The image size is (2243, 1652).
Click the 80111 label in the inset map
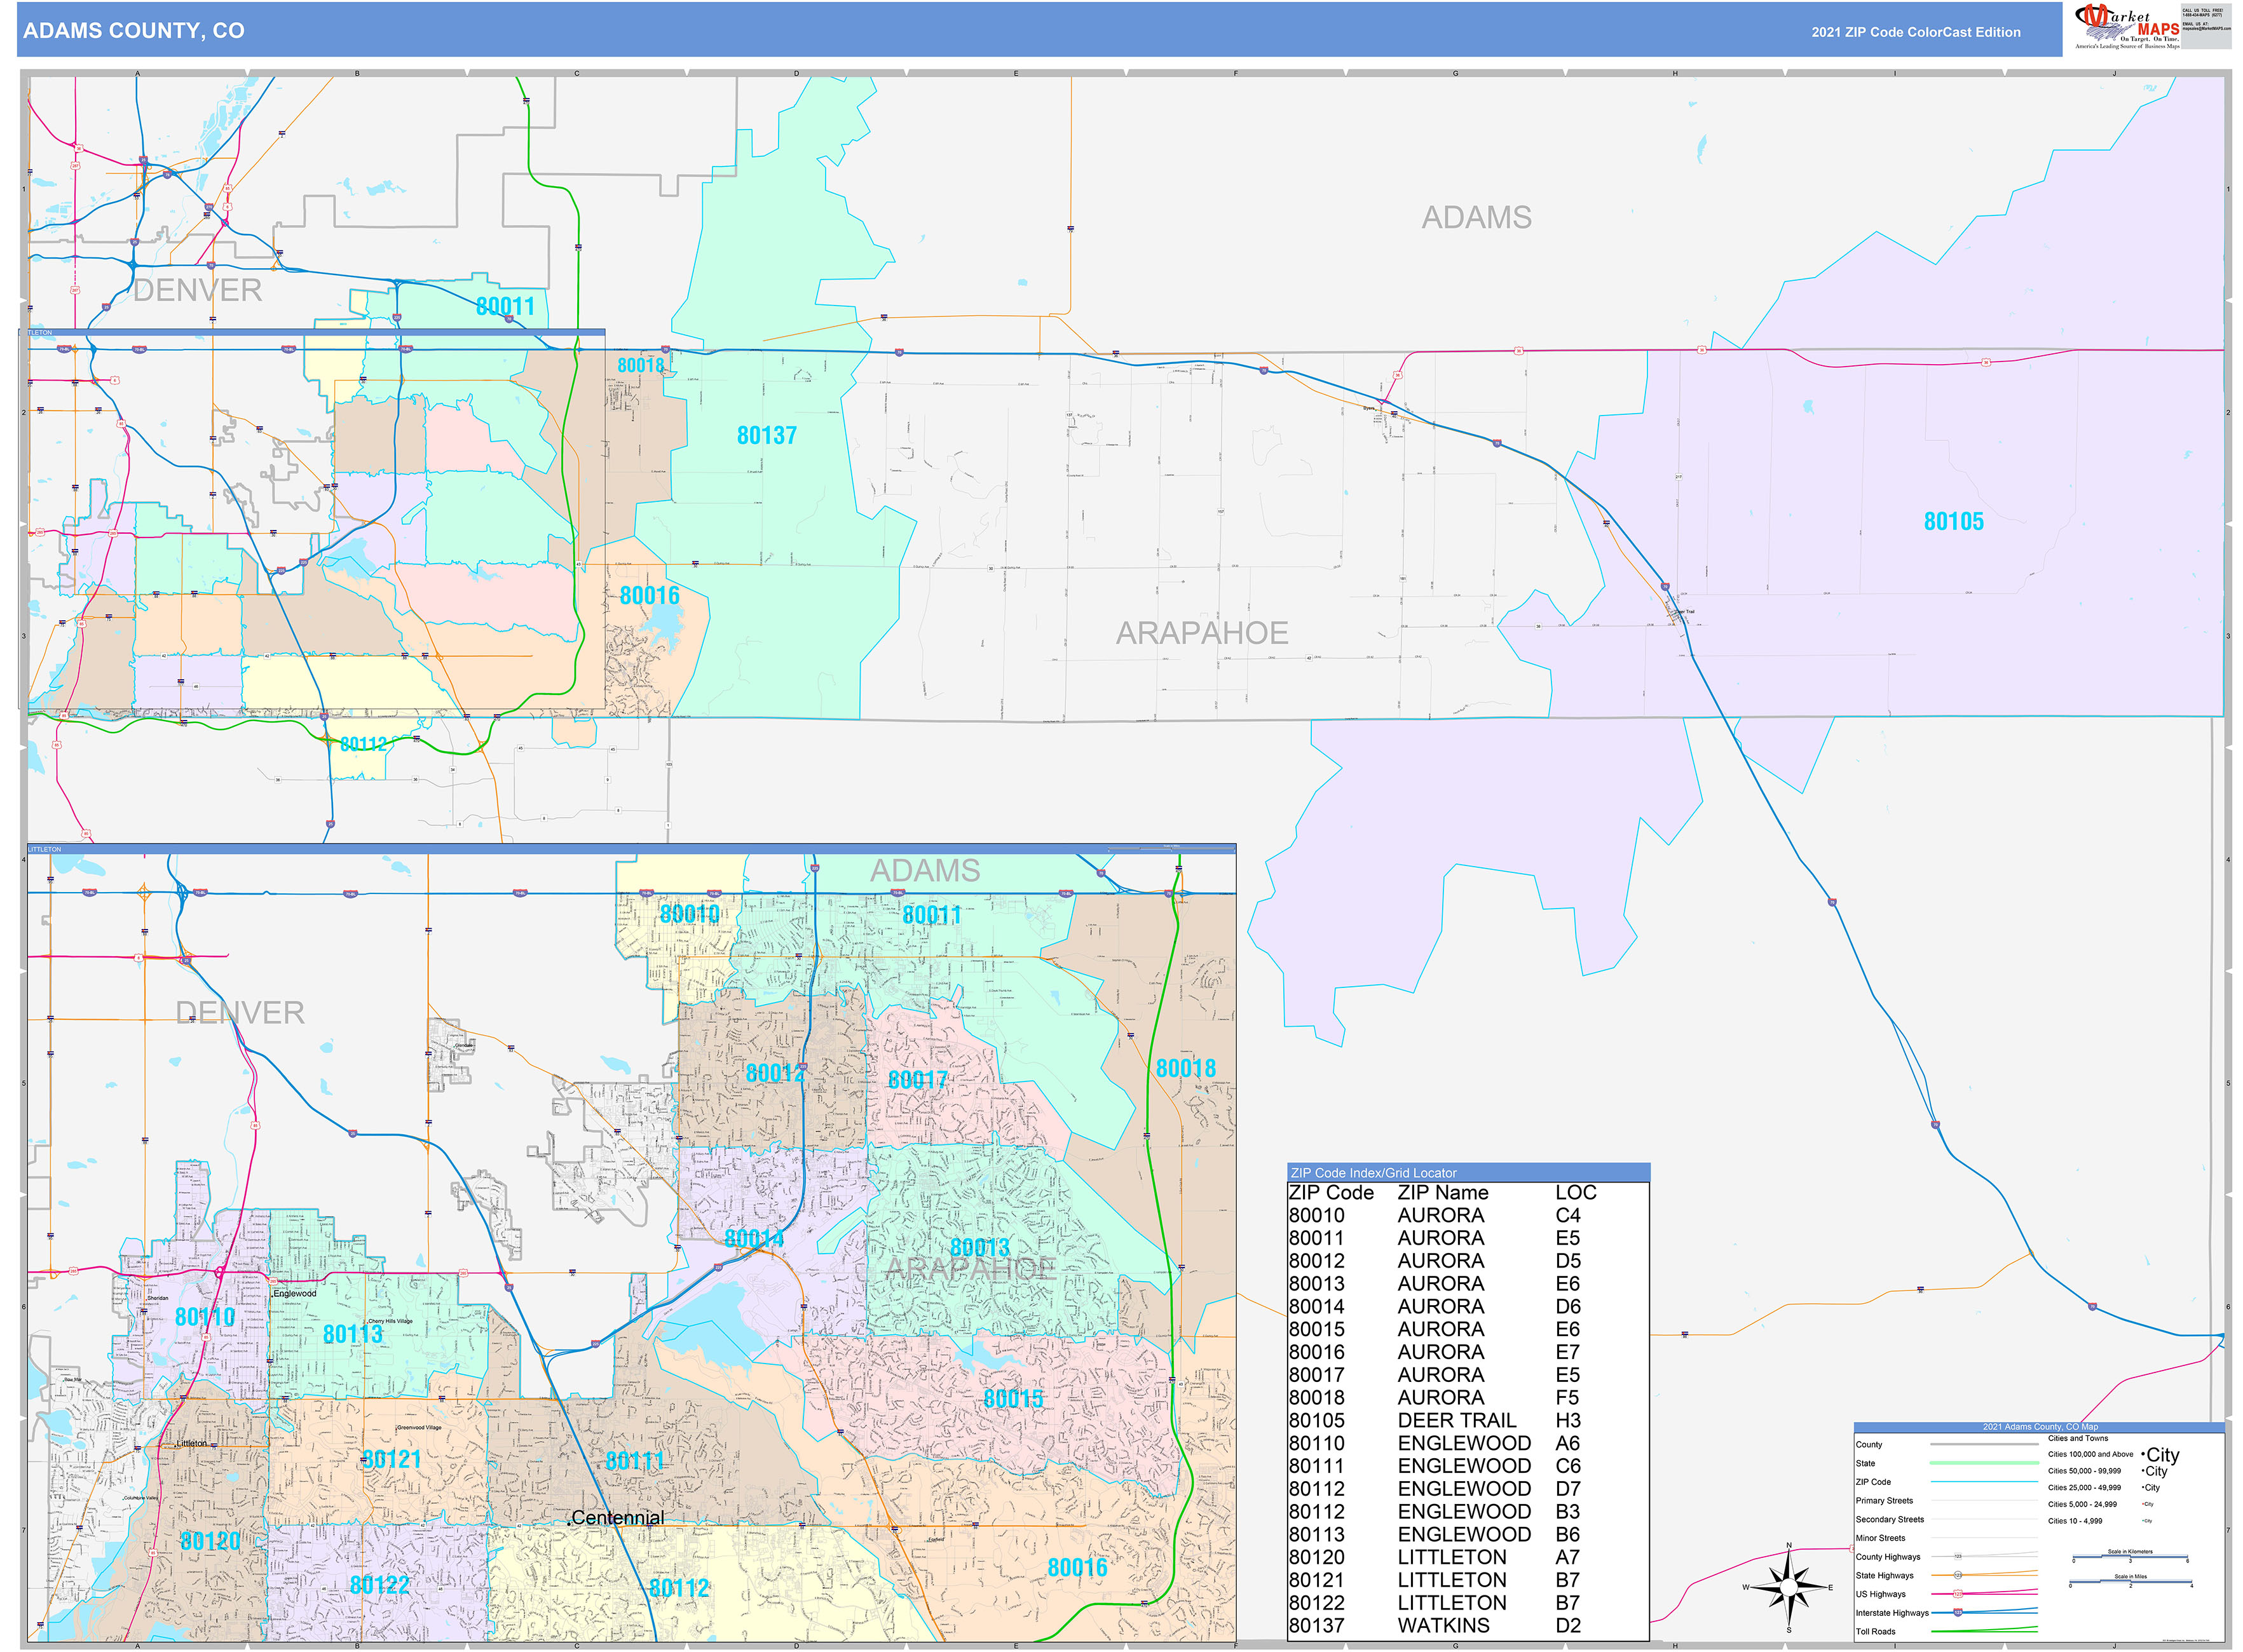[636, 1461]
